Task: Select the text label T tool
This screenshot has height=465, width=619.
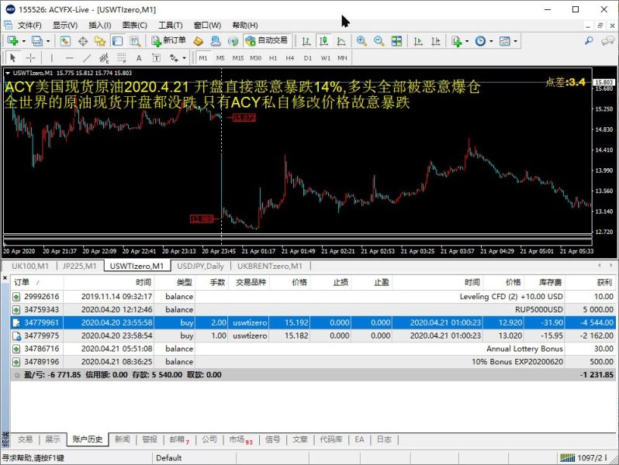Action: click(x=157, y=58)
